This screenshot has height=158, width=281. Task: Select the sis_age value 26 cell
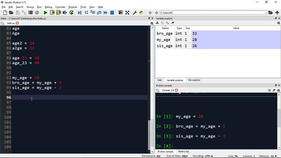236,46
